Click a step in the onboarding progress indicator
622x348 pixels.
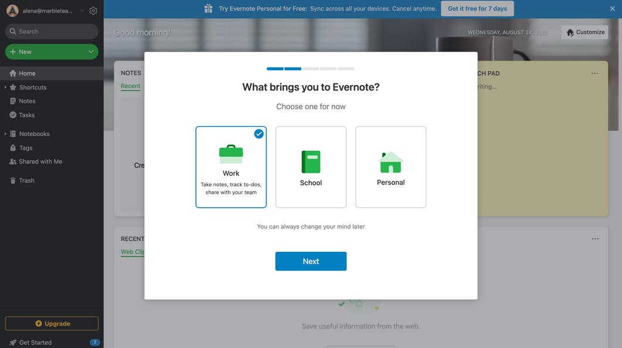click(x=275, y=69)
